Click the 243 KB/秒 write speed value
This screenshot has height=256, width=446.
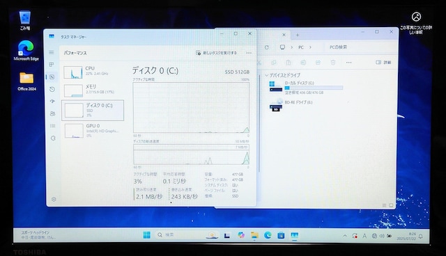(184, 196)
